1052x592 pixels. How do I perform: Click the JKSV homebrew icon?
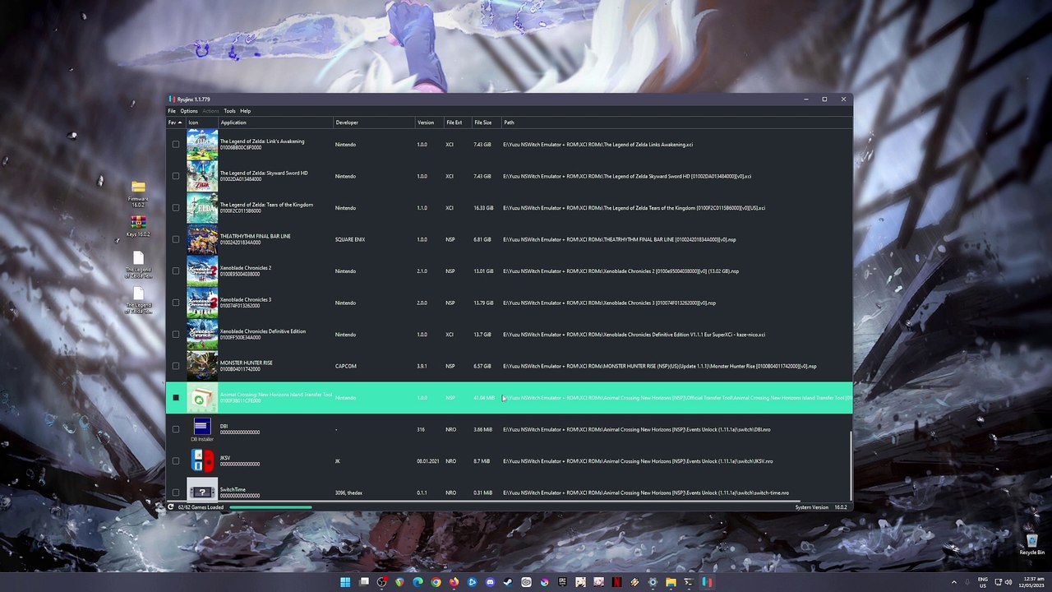pyautogui.click(x=202, y=461)
